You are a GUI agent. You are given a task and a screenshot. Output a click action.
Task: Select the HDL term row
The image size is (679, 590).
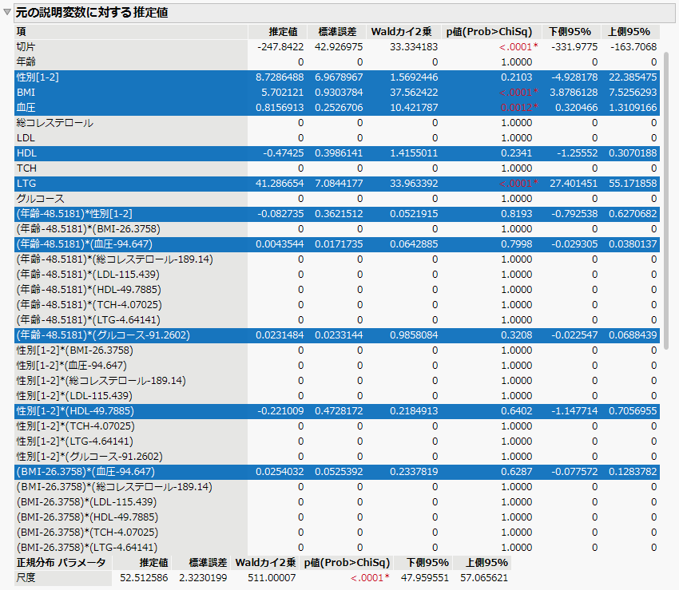[x=337, y=152]
